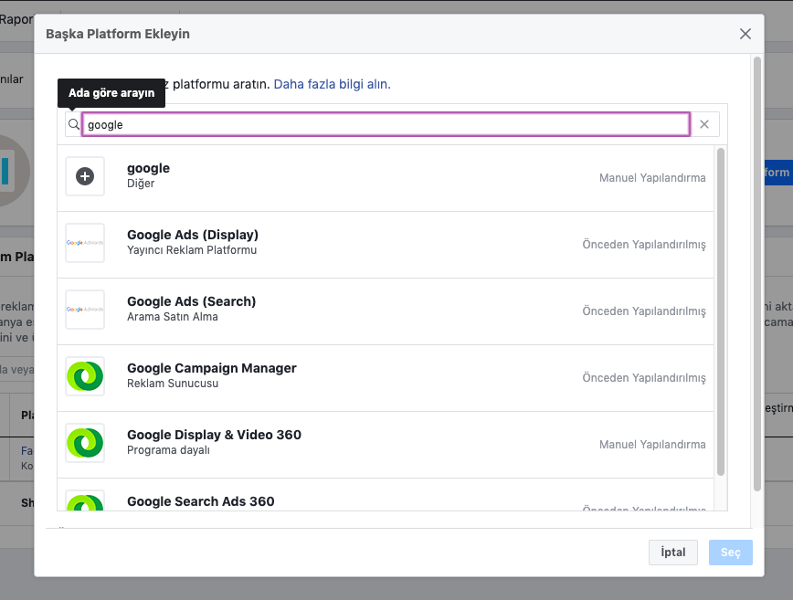Clear the google search text
The width and height of the screenshot is (793, 600).
(704, 124)
